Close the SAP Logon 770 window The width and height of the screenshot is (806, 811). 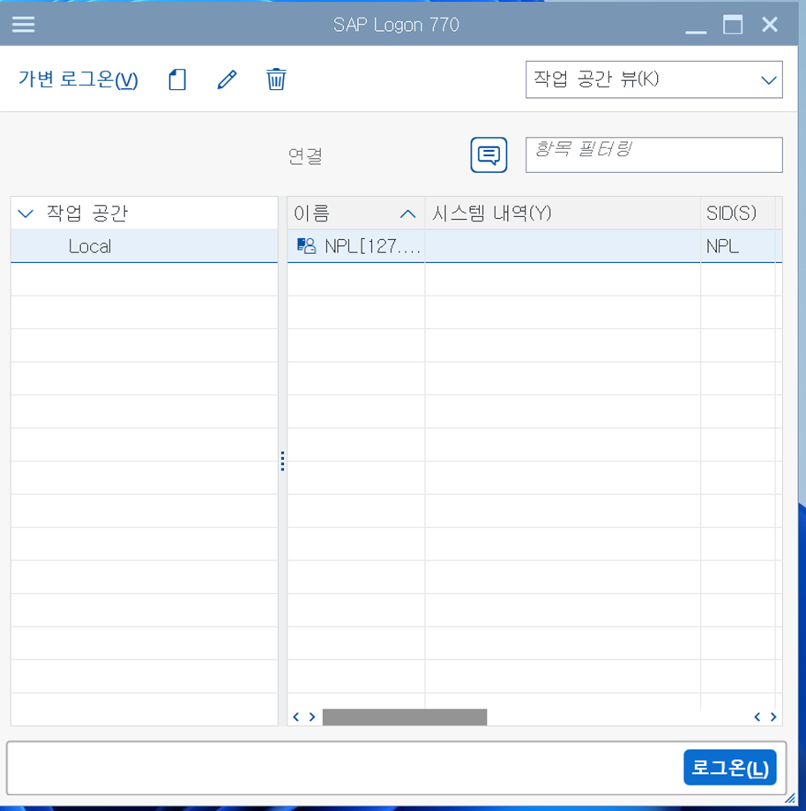[770, 25]
